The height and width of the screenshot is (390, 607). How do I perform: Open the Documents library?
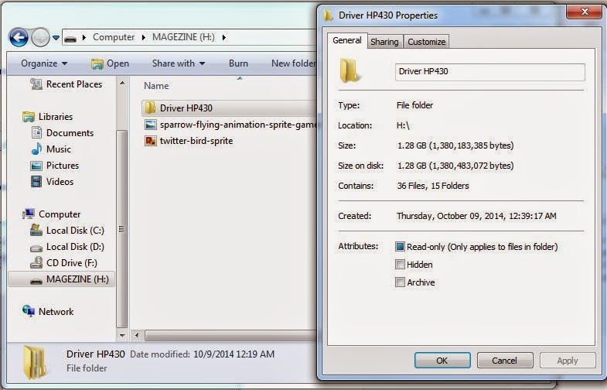[70, 133]
